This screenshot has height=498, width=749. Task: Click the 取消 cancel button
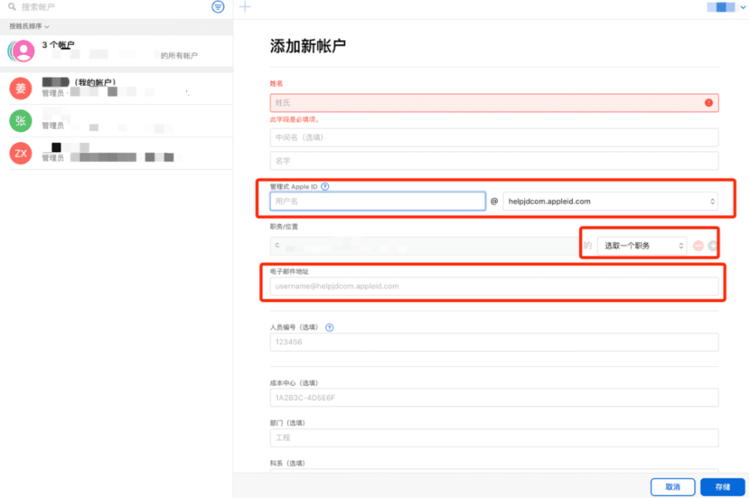673,487
